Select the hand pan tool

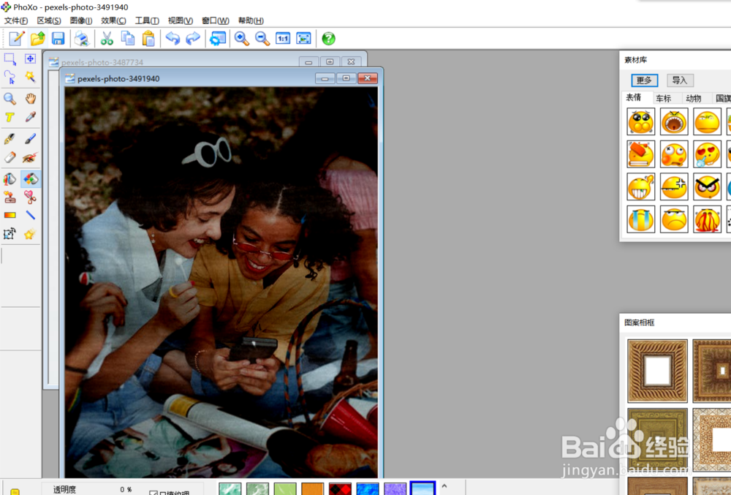point(30,99)
